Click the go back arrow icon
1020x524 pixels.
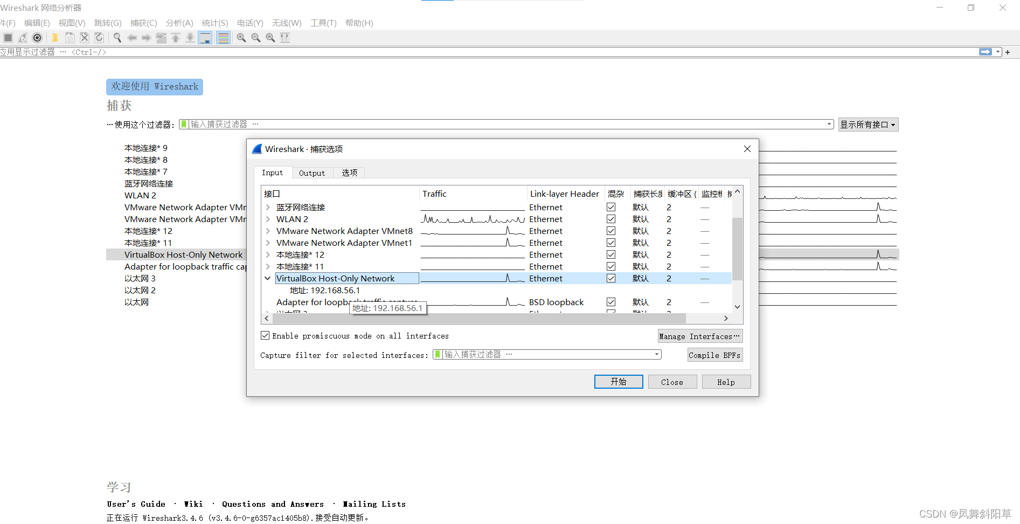[x=131, y=38]
